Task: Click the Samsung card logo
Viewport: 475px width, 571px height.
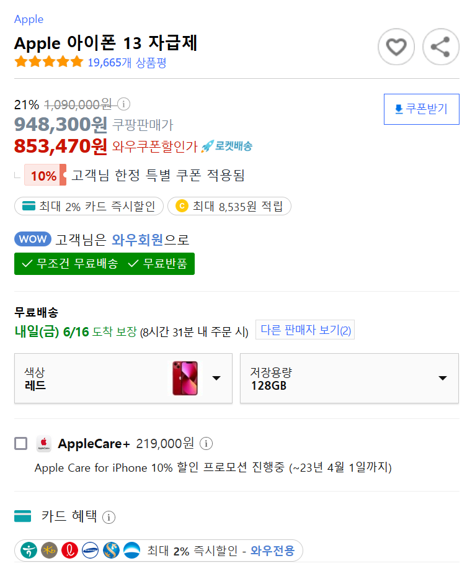Action: click(90, 551)
